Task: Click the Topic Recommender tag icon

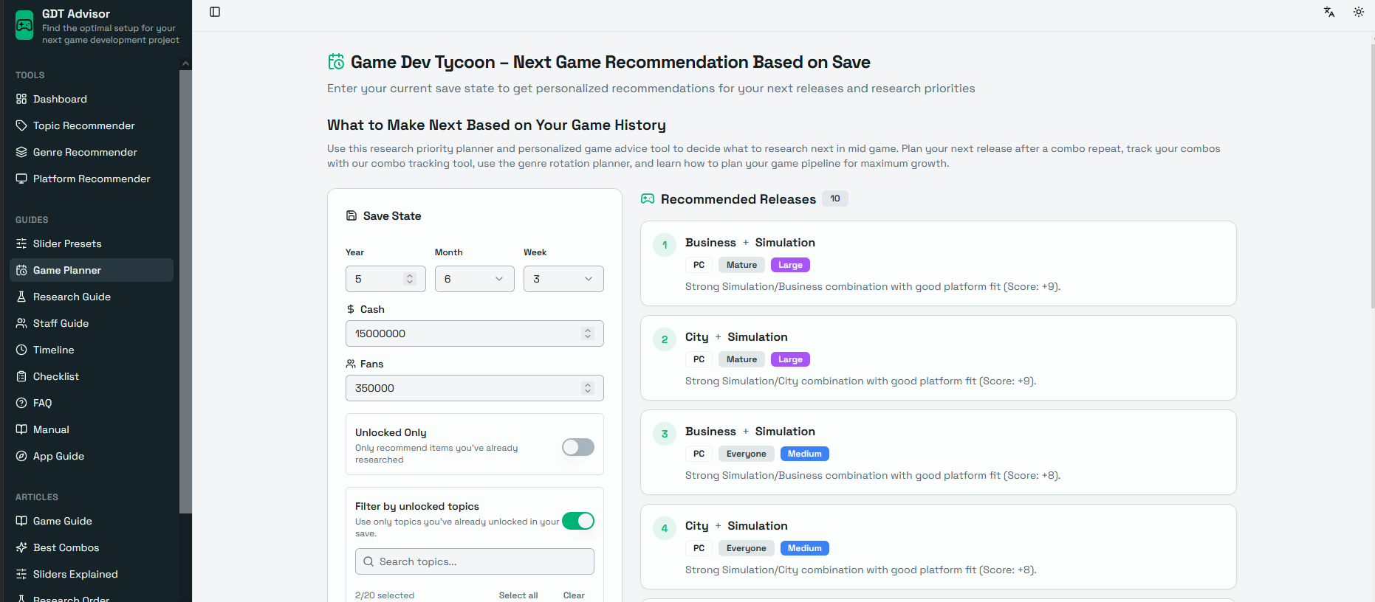Action: [21, 125]
